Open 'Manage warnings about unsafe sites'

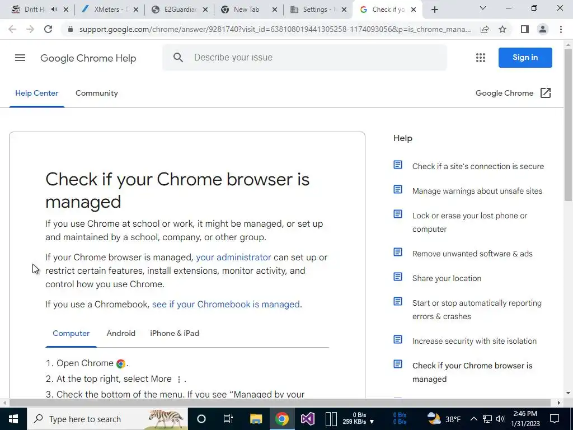pyautogui.click(x=477, y=191)
